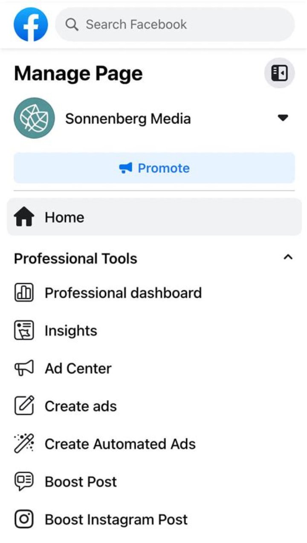Toggle the sidebar collapse panel button

(x=279, y=73)
